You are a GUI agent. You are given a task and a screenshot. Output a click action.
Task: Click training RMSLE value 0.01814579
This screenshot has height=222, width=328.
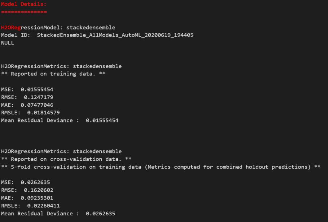tap(43, 112)
